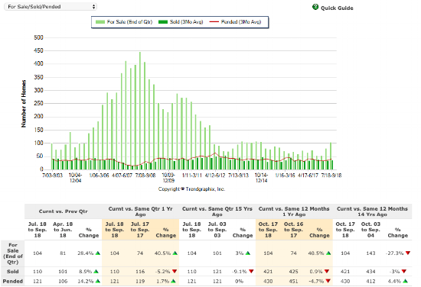This screenshot has width=421, height=287.
Task: Click the 412 Pended value
Action: point(370,281)
